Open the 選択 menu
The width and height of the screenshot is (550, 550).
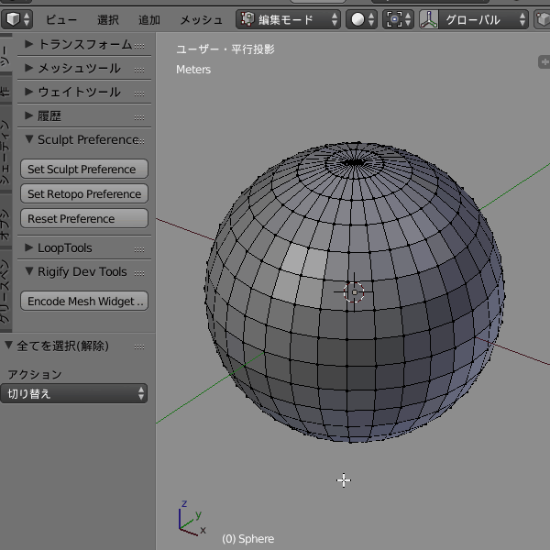point(108,19)
